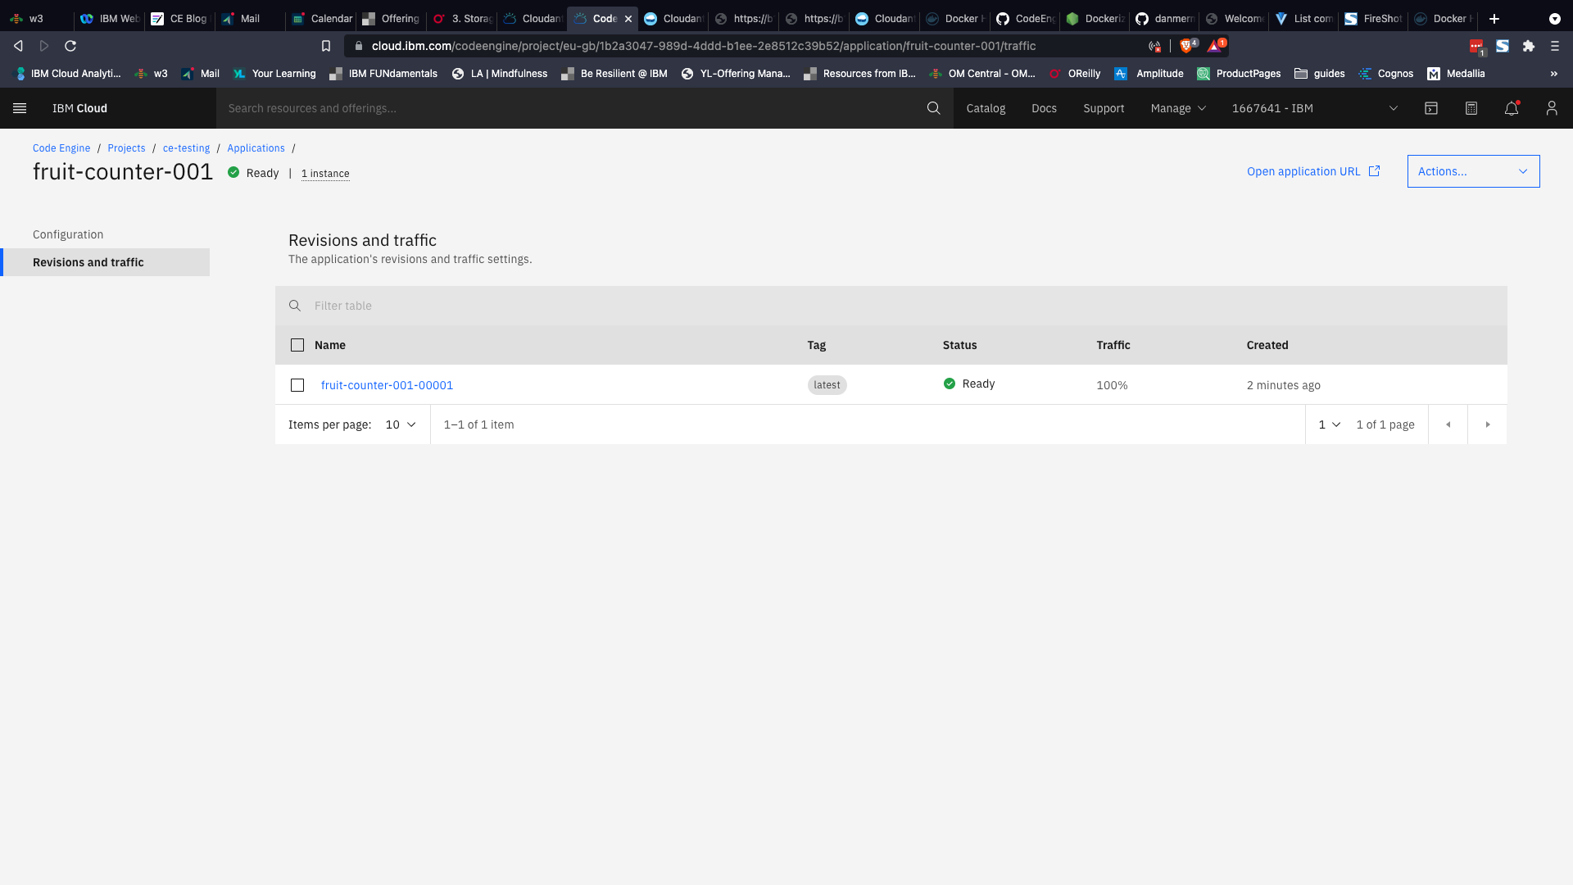The height and width of the screenshot is (885, 1573).
Task: Show more bookmarks with double chevron
Action: point(1554,74)
